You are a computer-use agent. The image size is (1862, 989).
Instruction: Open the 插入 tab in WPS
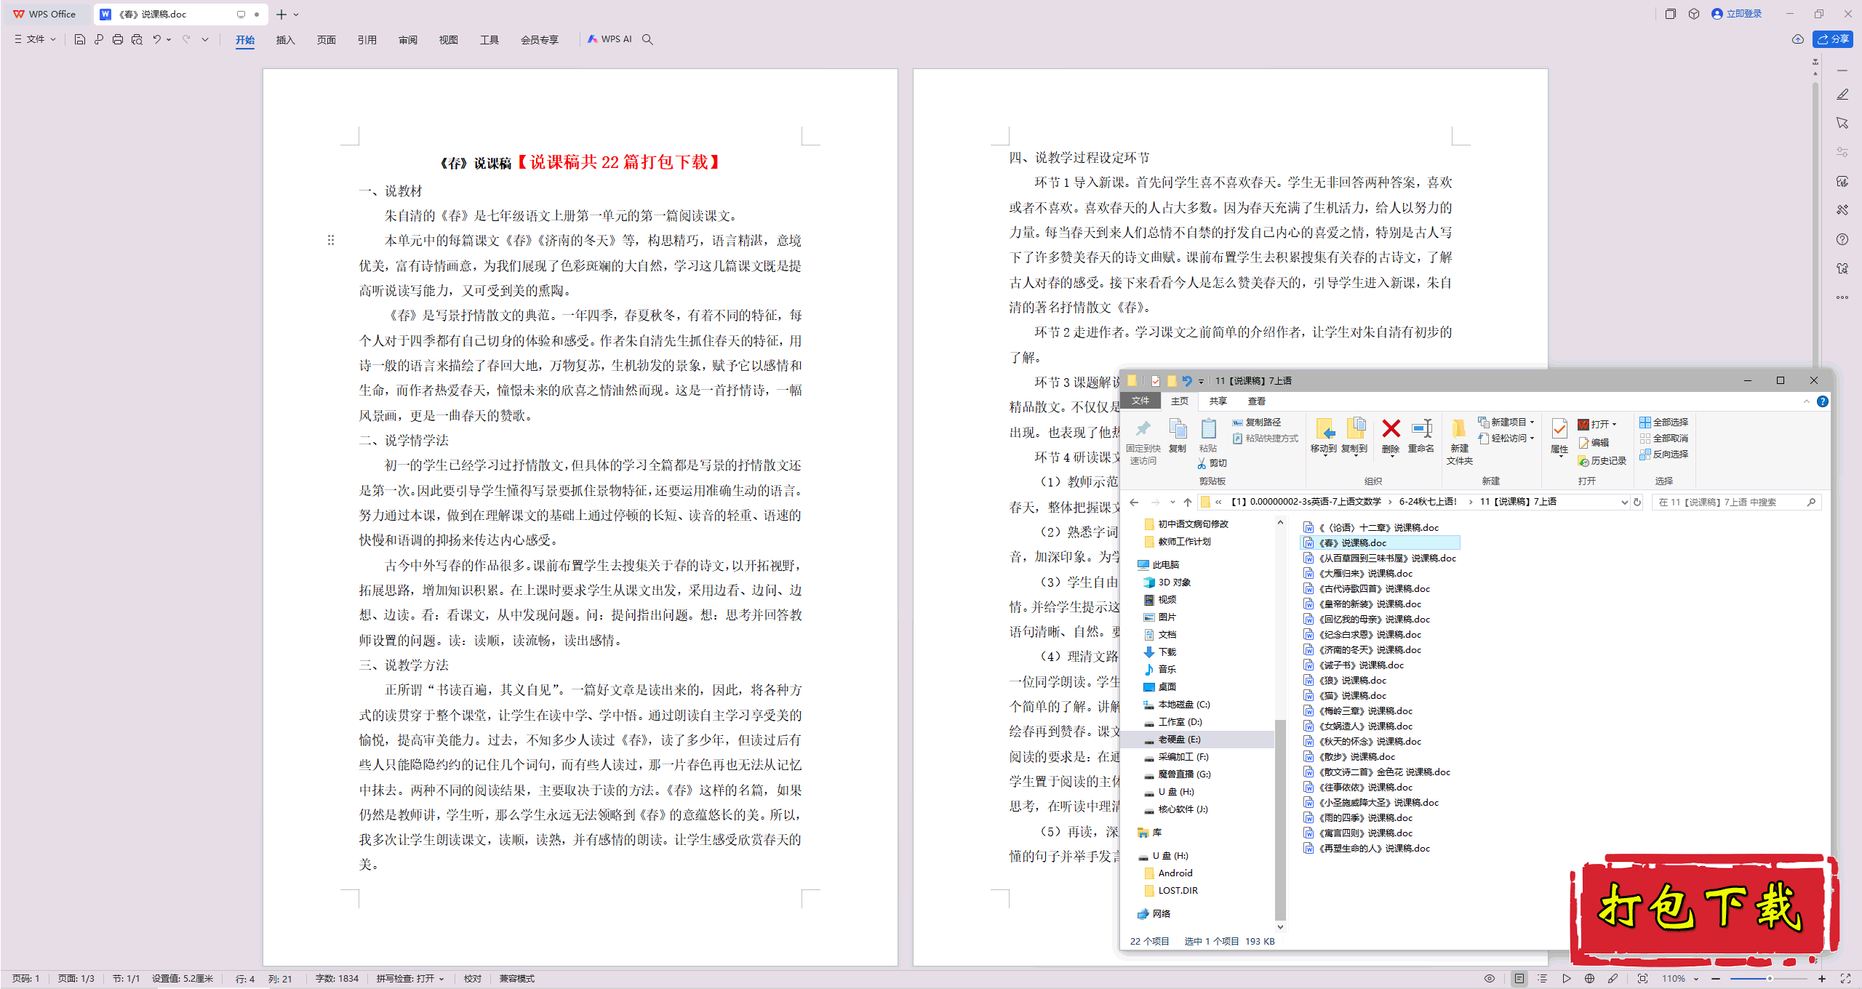click(285, 40)
